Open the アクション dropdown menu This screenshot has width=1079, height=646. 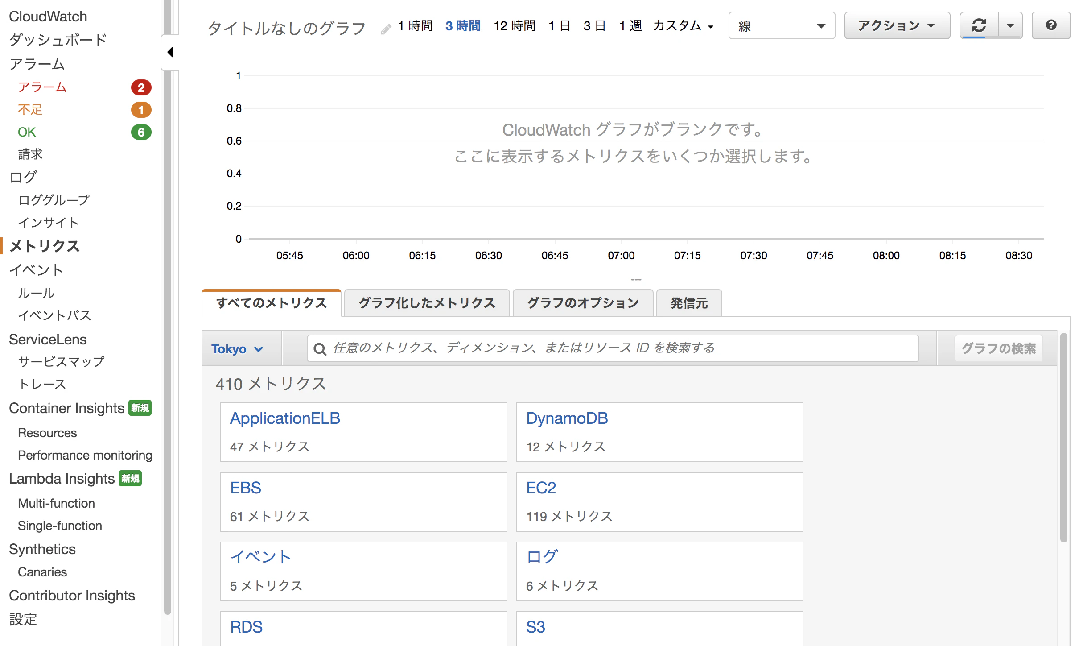point(897,25)
